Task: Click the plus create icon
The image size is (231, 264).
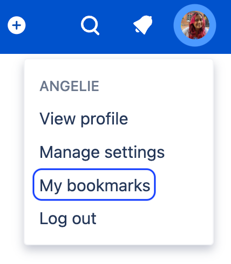Action: tap(17, 25)
